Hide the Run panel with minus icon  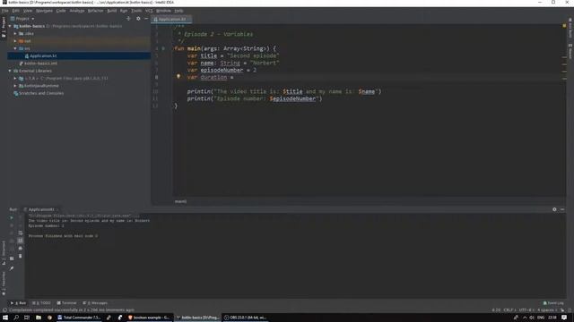[562, 209]
